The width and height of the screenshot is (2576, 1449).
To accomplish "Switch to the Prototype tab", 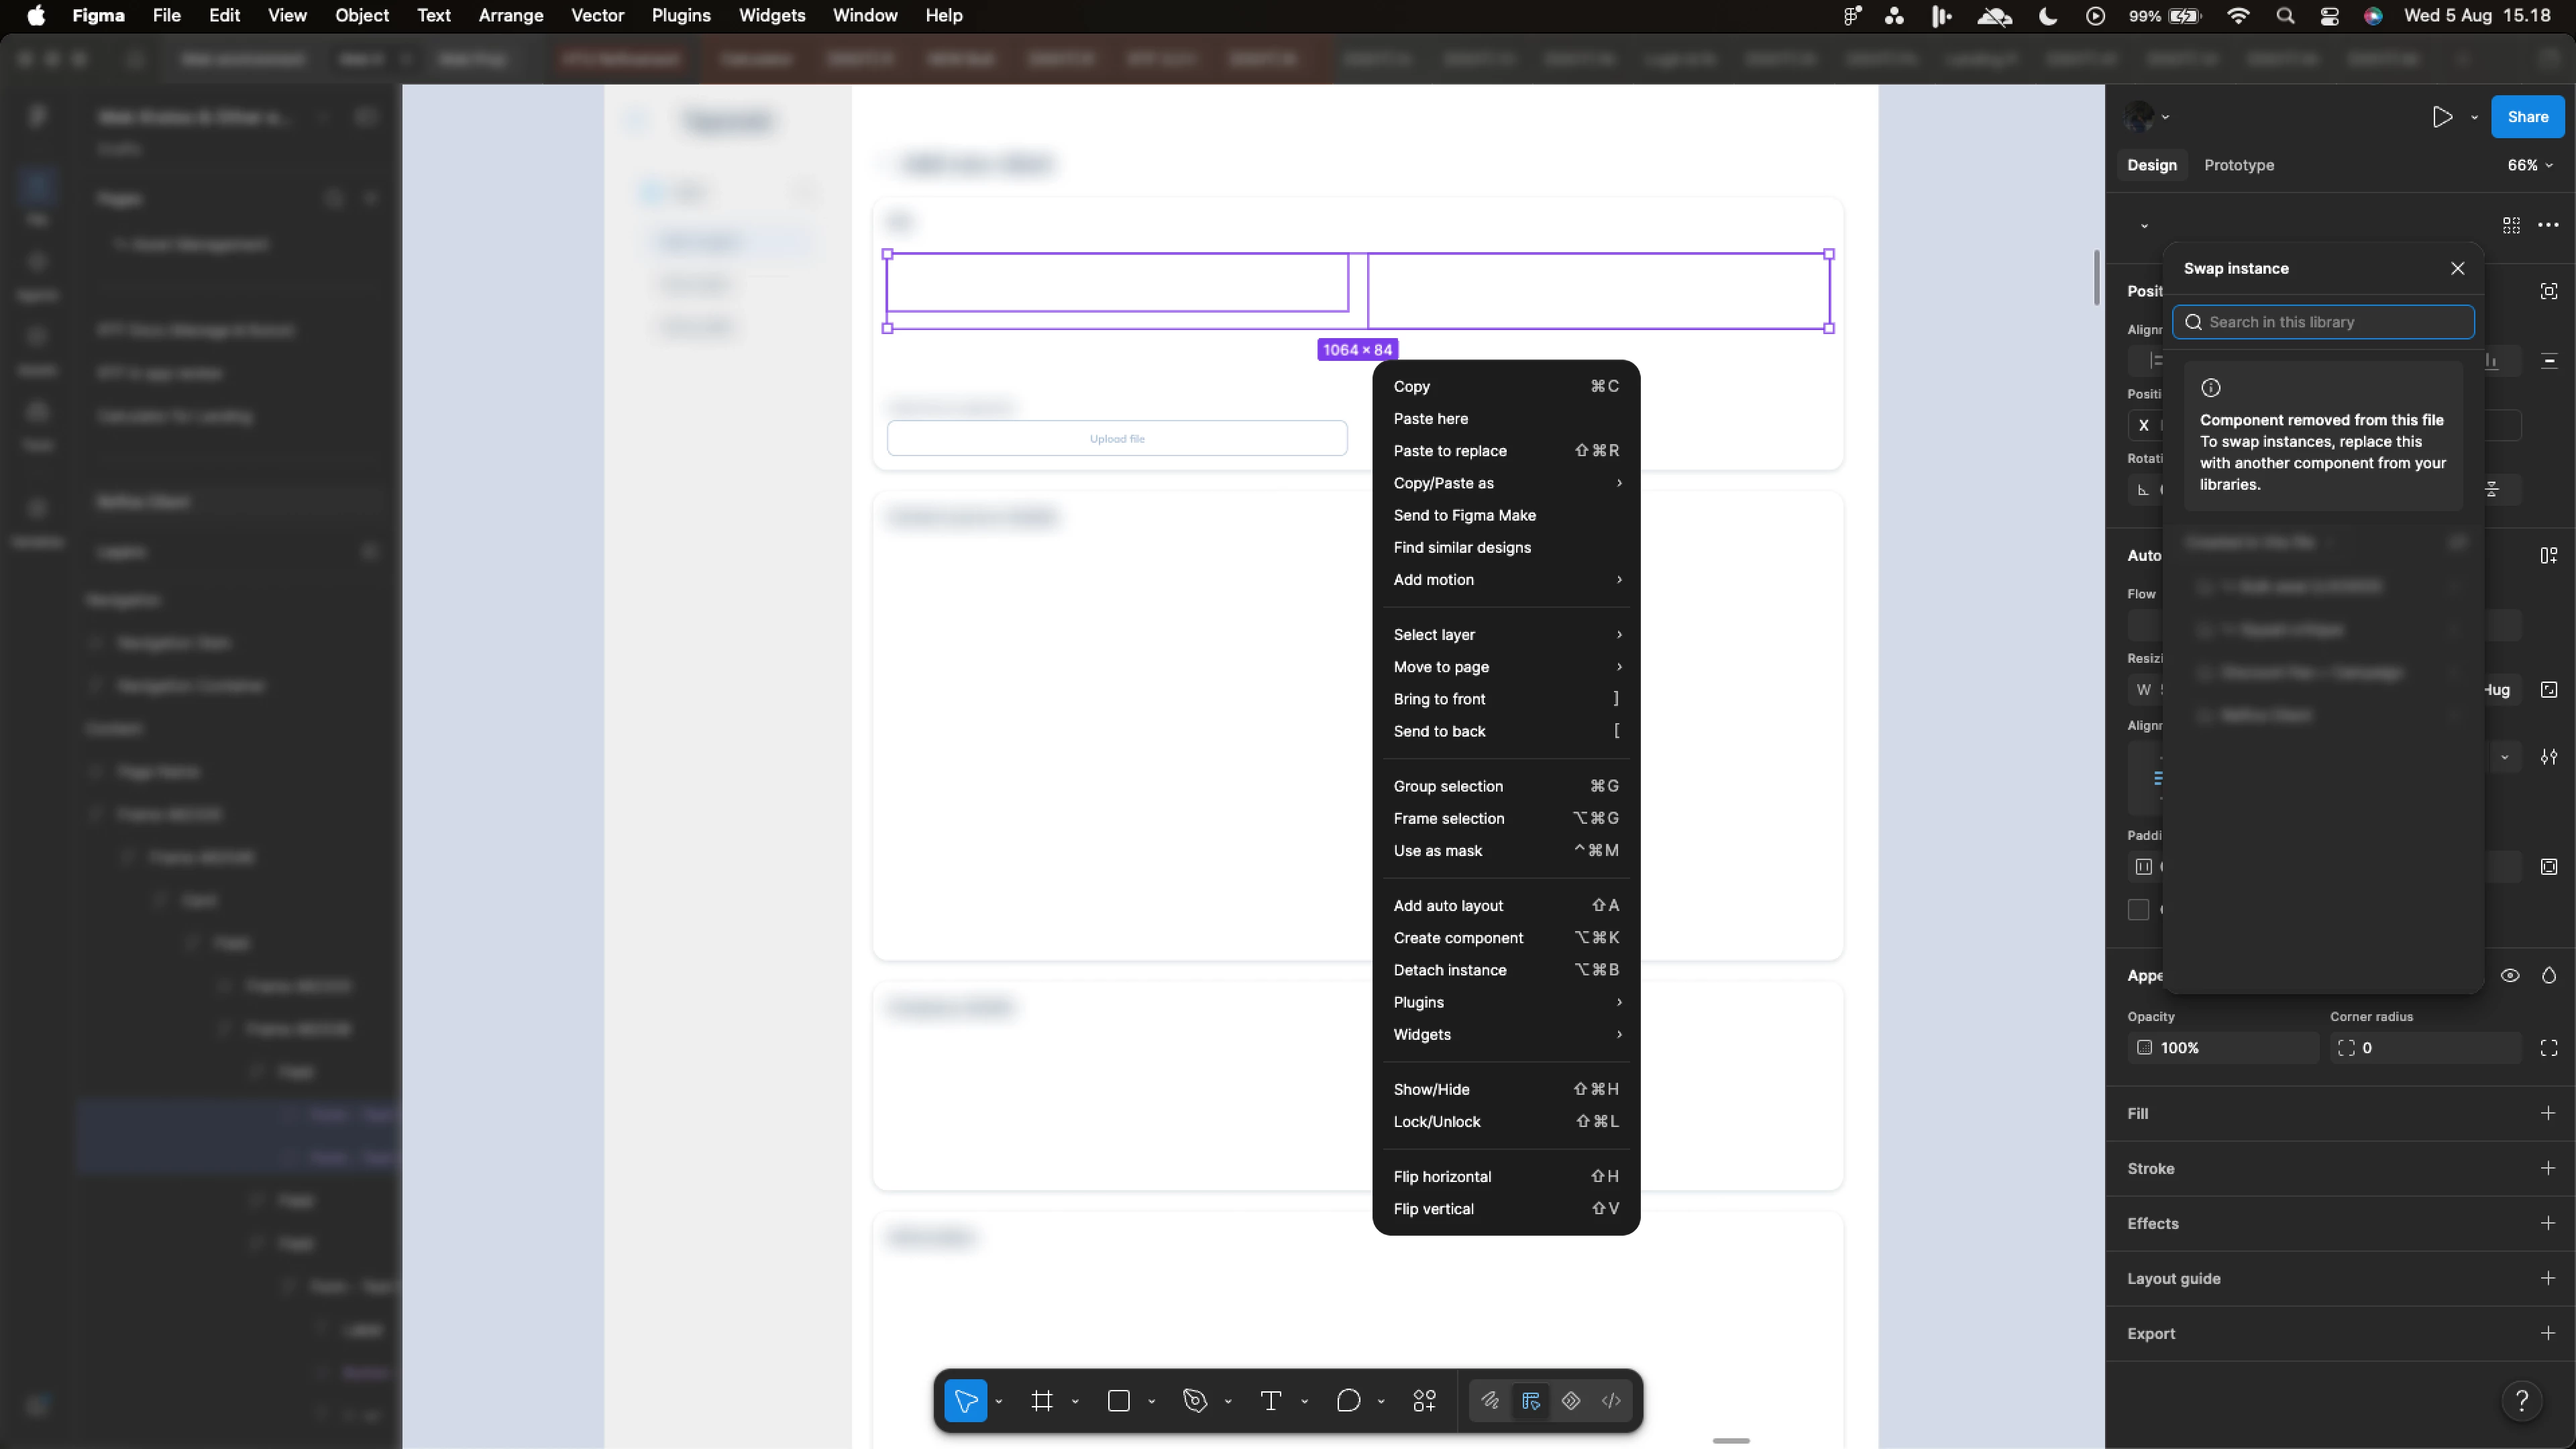I will point(2239,165).
